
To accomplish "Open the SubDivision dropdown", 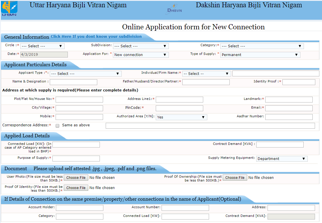I will pyautogui.click(x=141, y=46).
